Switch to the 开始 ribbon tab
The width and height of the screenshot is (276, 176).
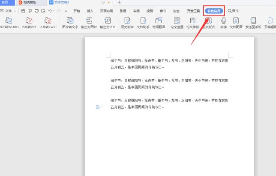[x=77, y=11]
